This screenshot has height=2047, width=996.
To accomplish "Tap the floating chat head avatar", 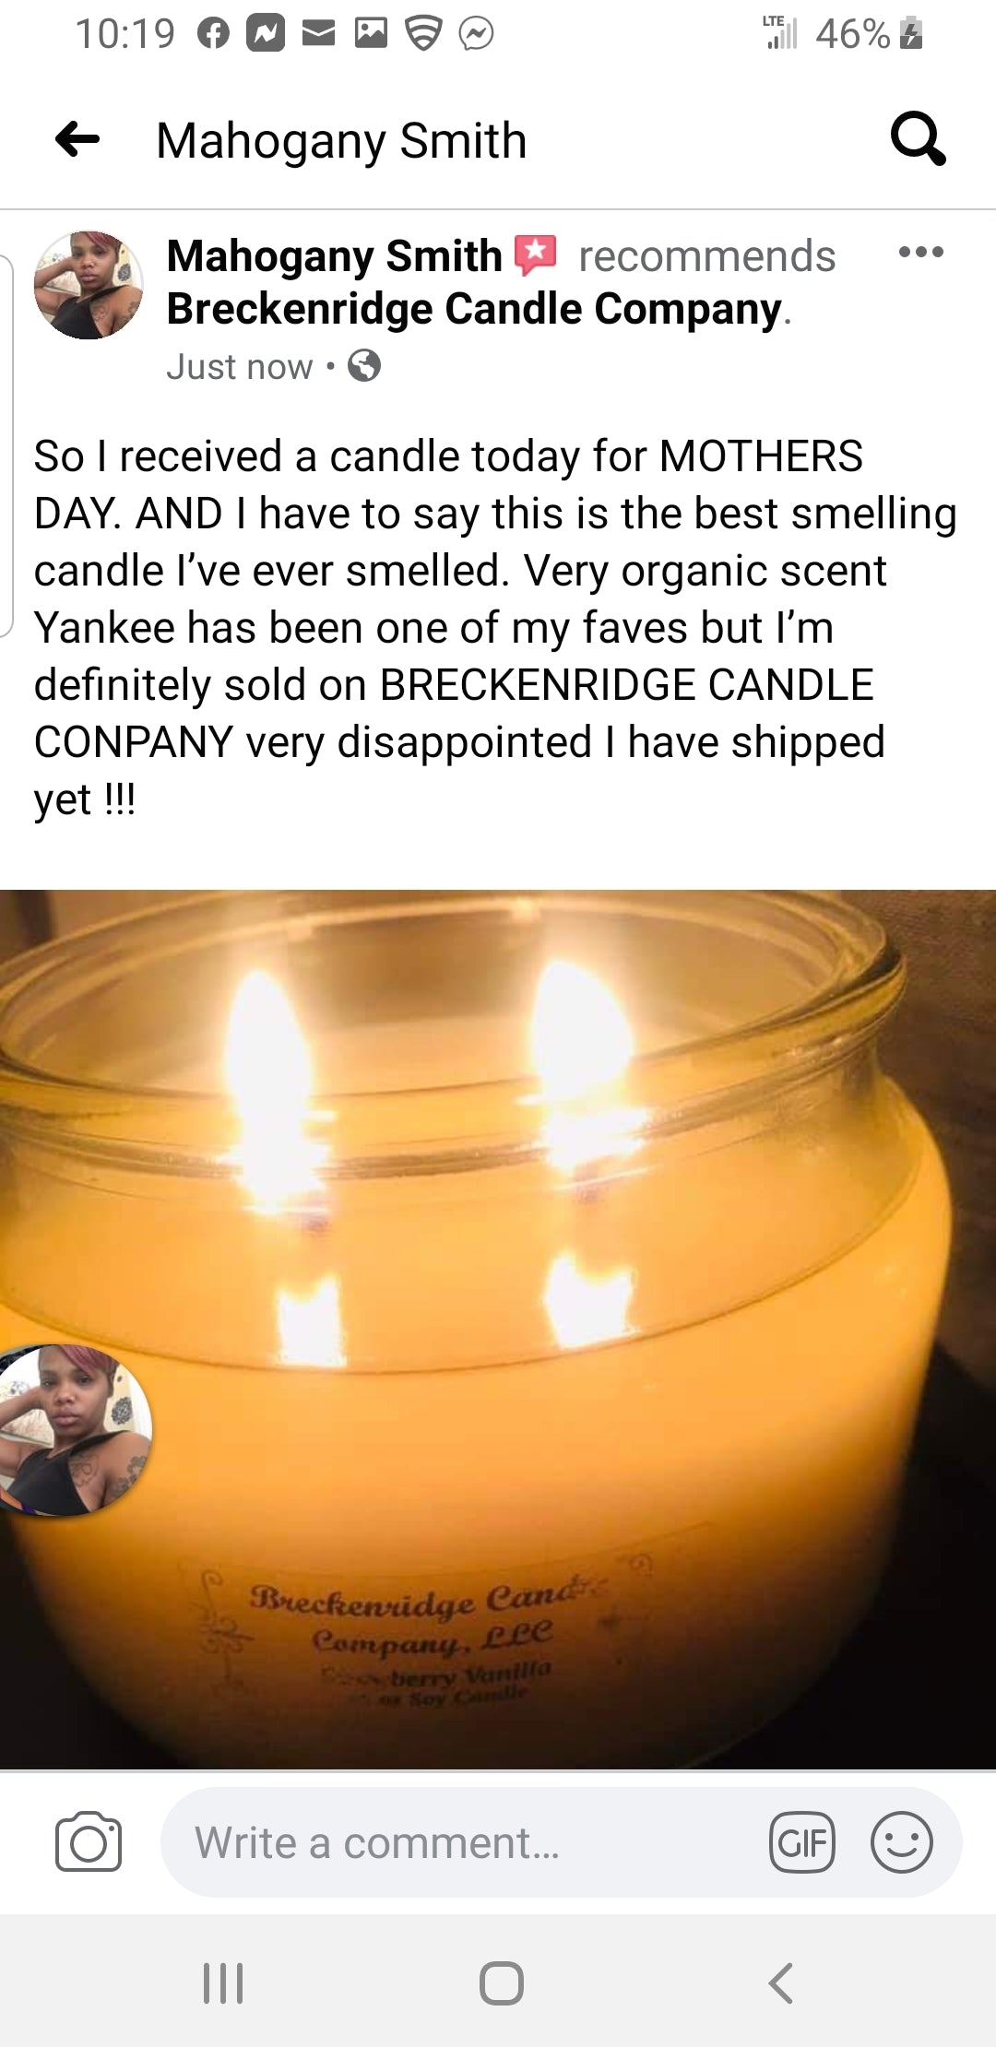I will (72, 1430).
